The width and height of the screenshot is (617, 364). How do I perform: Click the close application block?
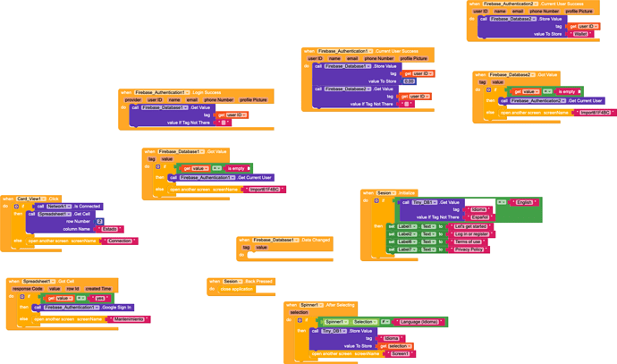[237, 289]
